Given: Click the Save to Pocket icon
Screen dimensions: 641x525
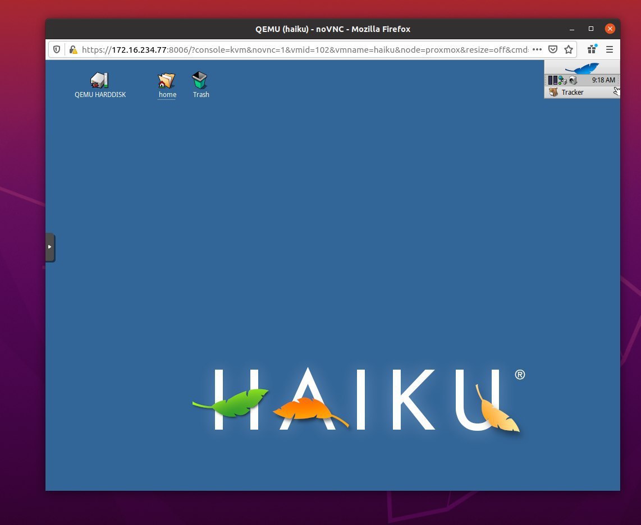Looking at the screenshot, I should pos(553,49).
